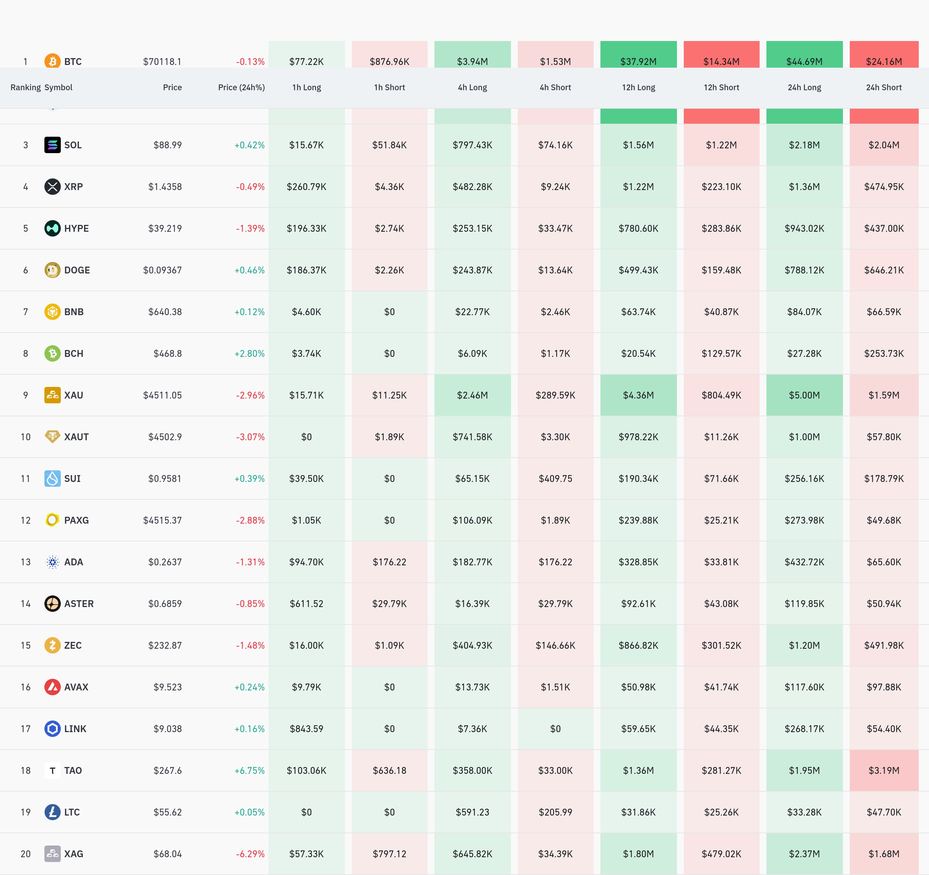Image resolution: width=929 pixels, height=875 pixels.
Task: Sort by 24h Short column header
Action: pos(884,87)
